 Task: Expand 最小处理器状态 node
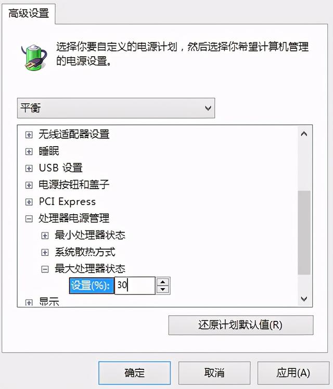coord(45,236)
